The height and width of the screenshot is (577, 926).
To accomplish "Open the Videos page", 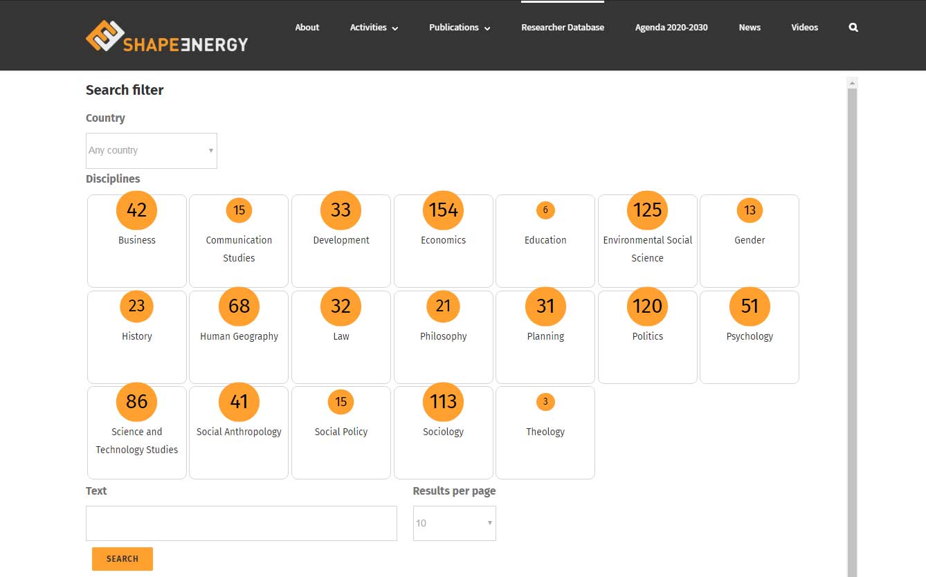I will click(x=805, y=28).
